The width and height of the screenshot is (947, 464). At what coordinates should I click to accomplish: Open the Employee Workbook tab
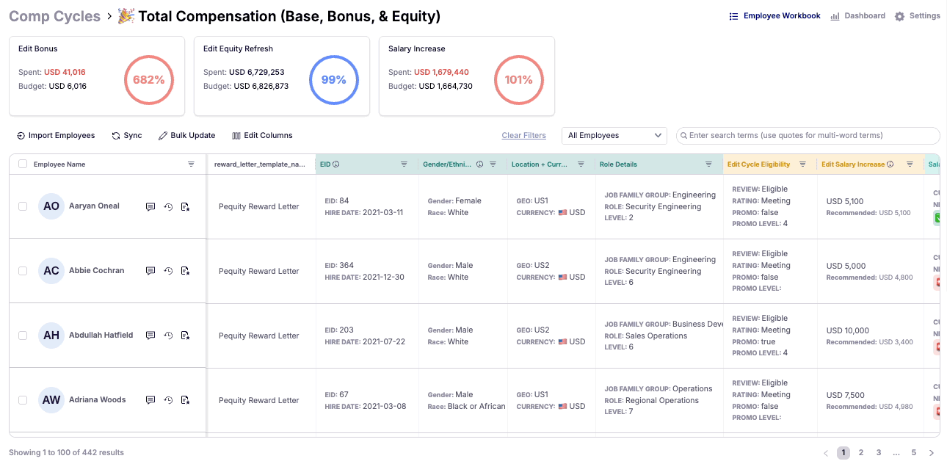[774, 16]
